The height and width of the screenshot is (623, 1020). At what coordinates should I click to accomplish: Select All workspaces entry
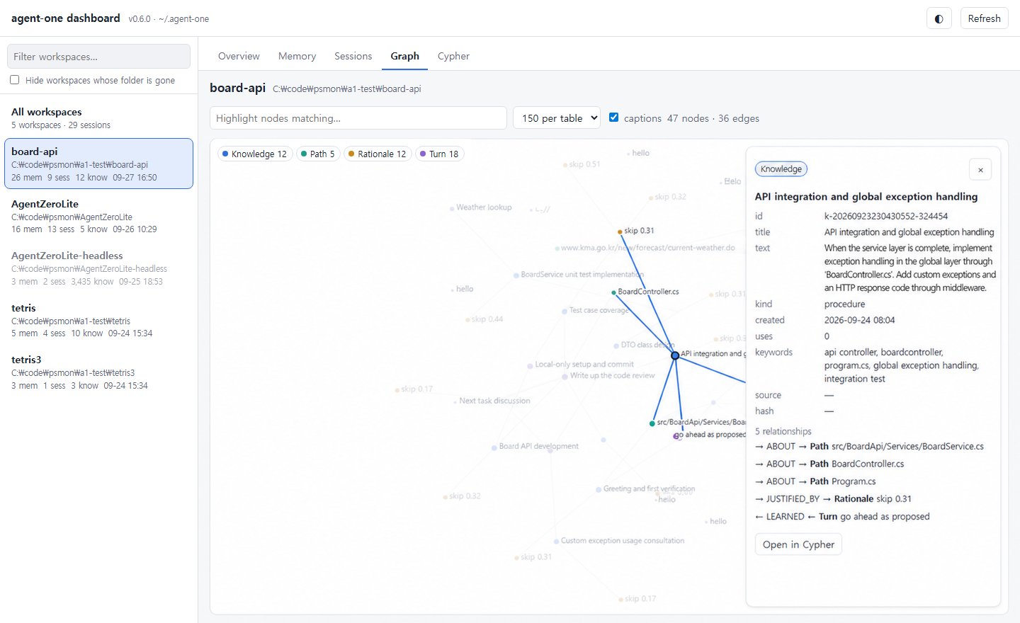point(98,118)
